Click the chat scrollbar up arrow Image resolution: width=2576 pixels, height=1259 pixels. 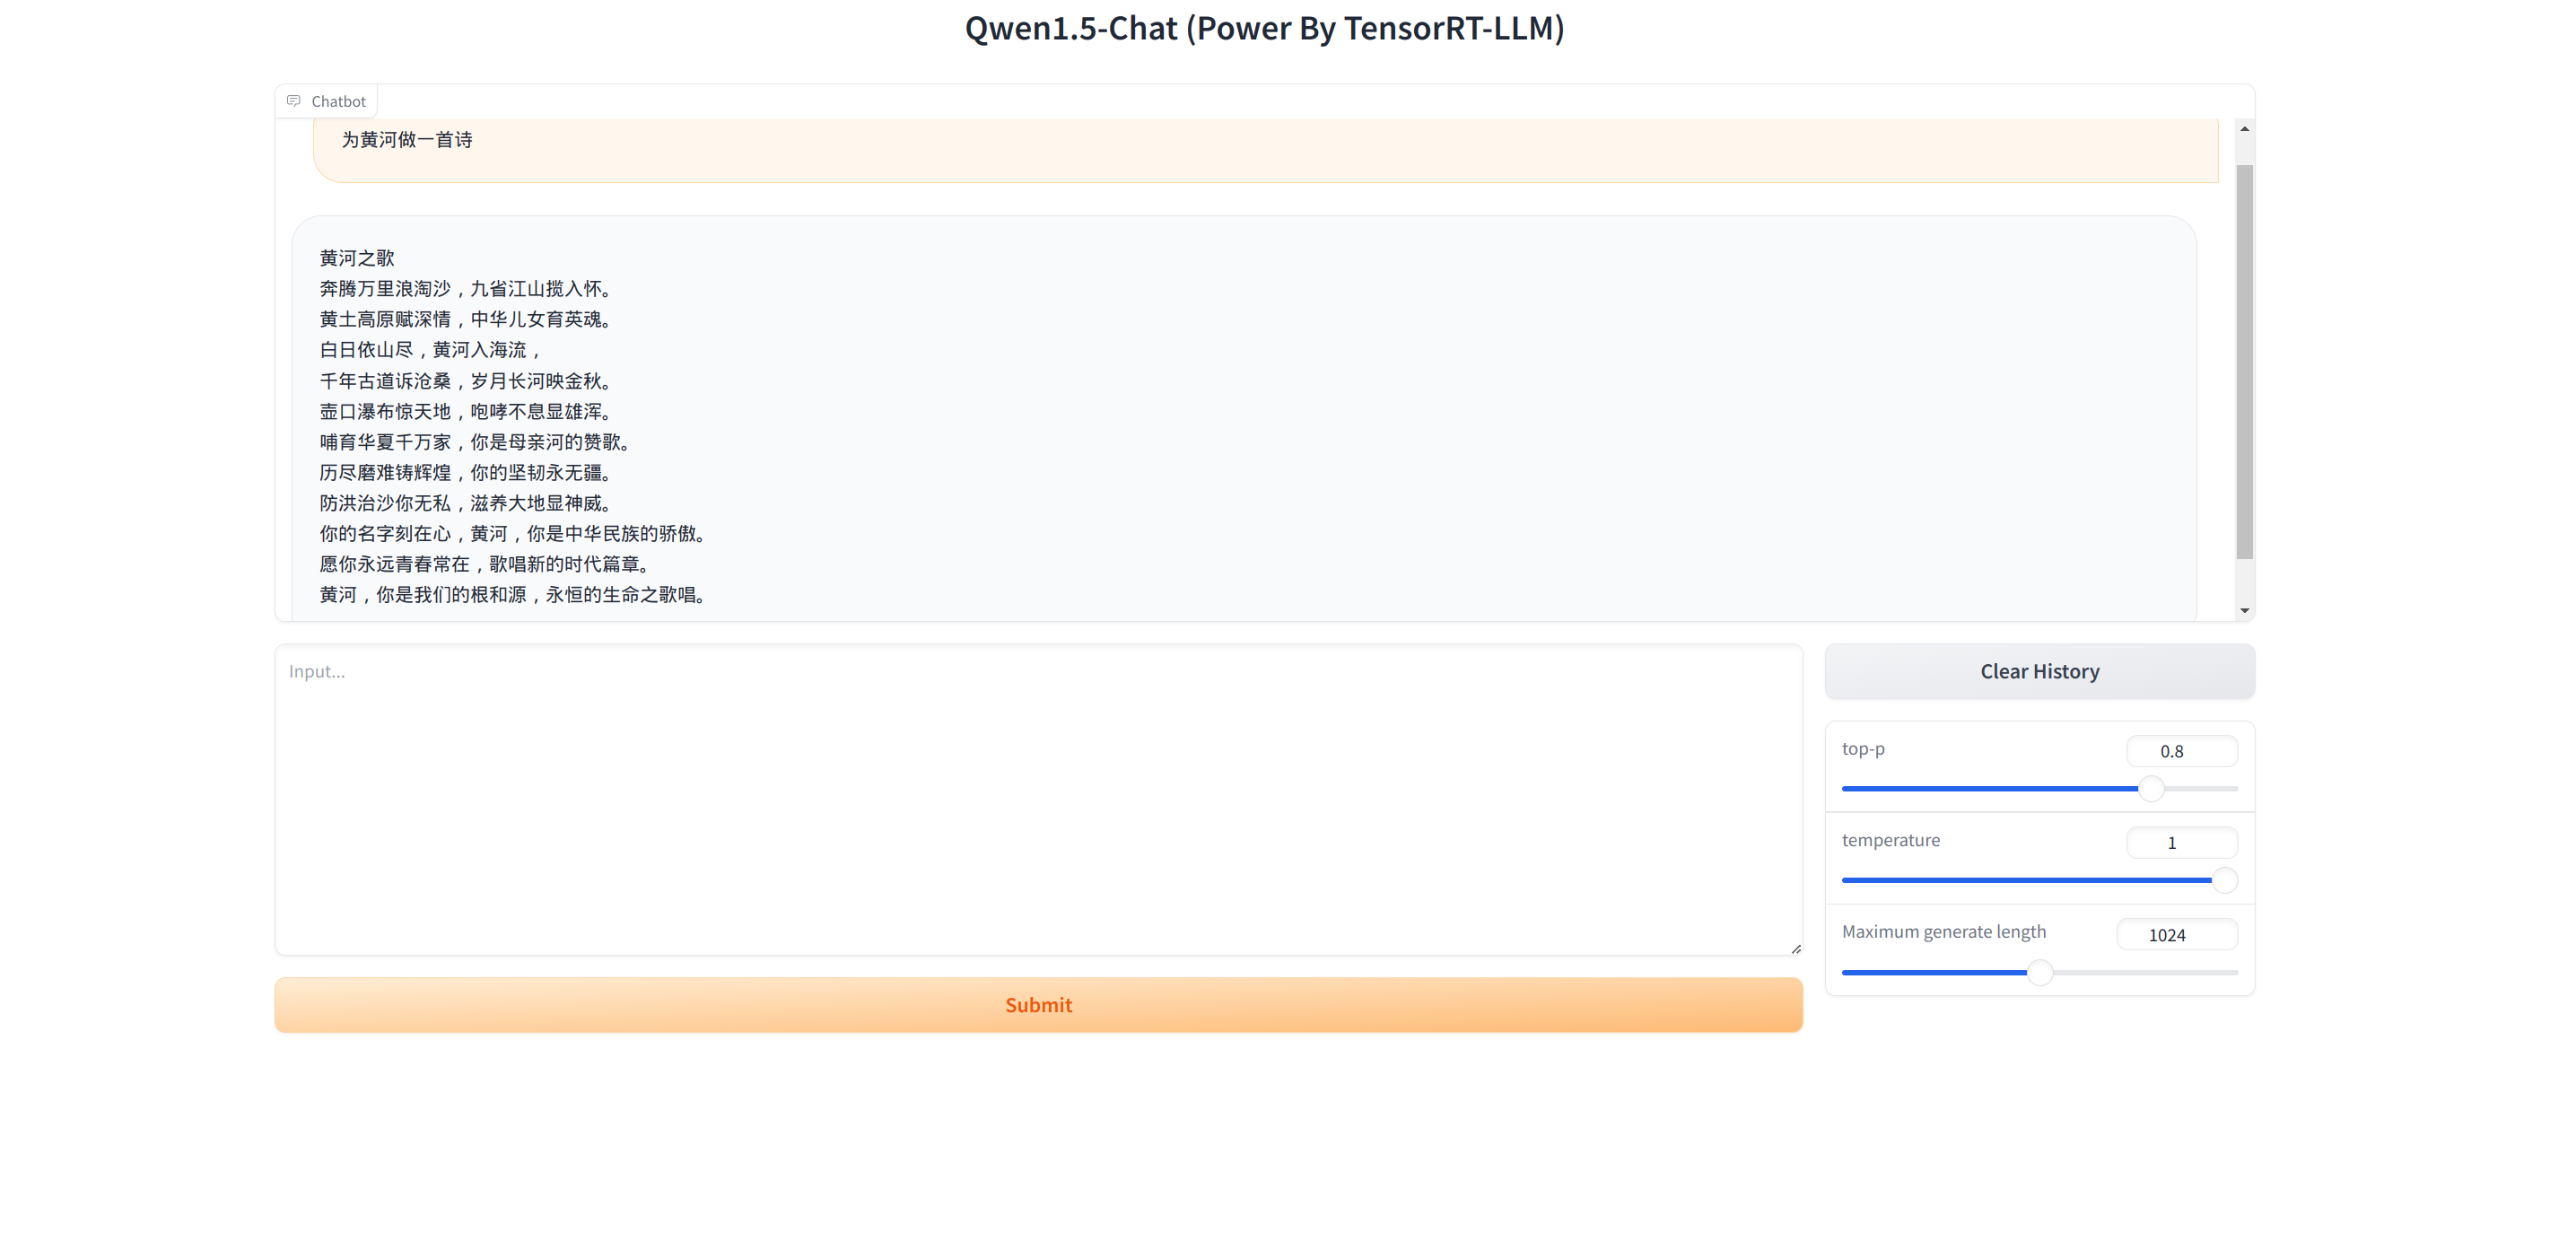[x=2244, y=129]
